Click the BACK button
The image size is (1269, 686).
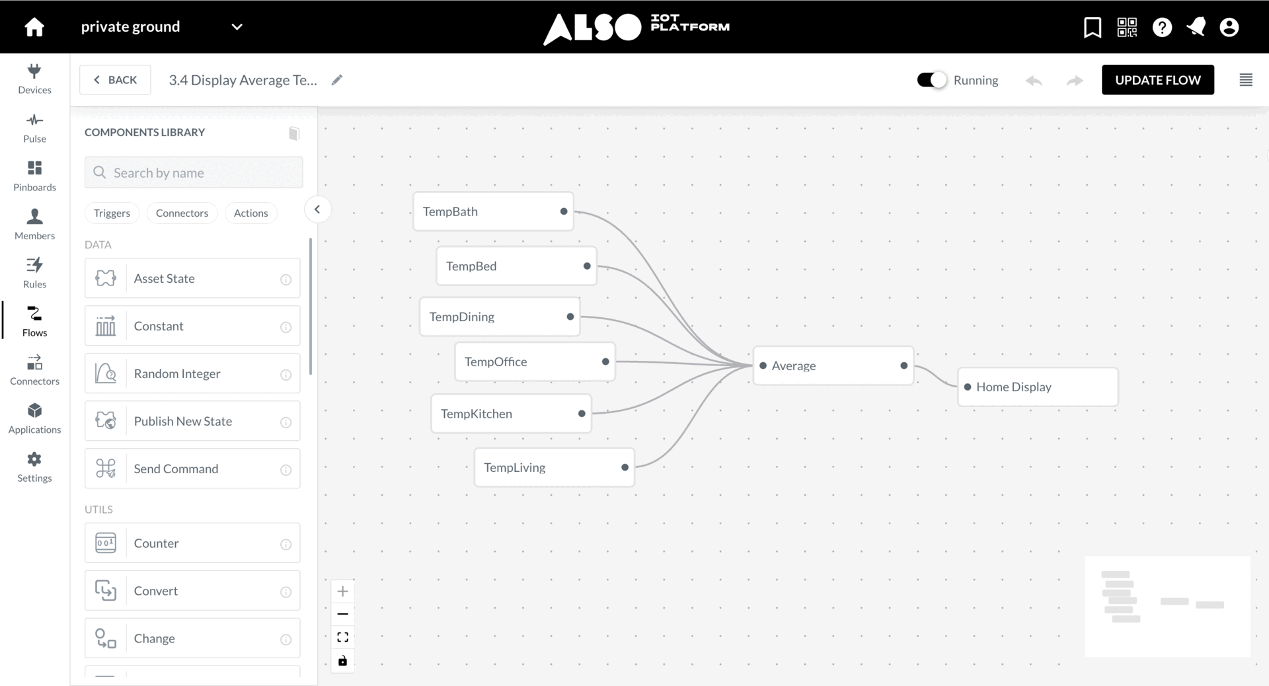(x=115, y=80)
